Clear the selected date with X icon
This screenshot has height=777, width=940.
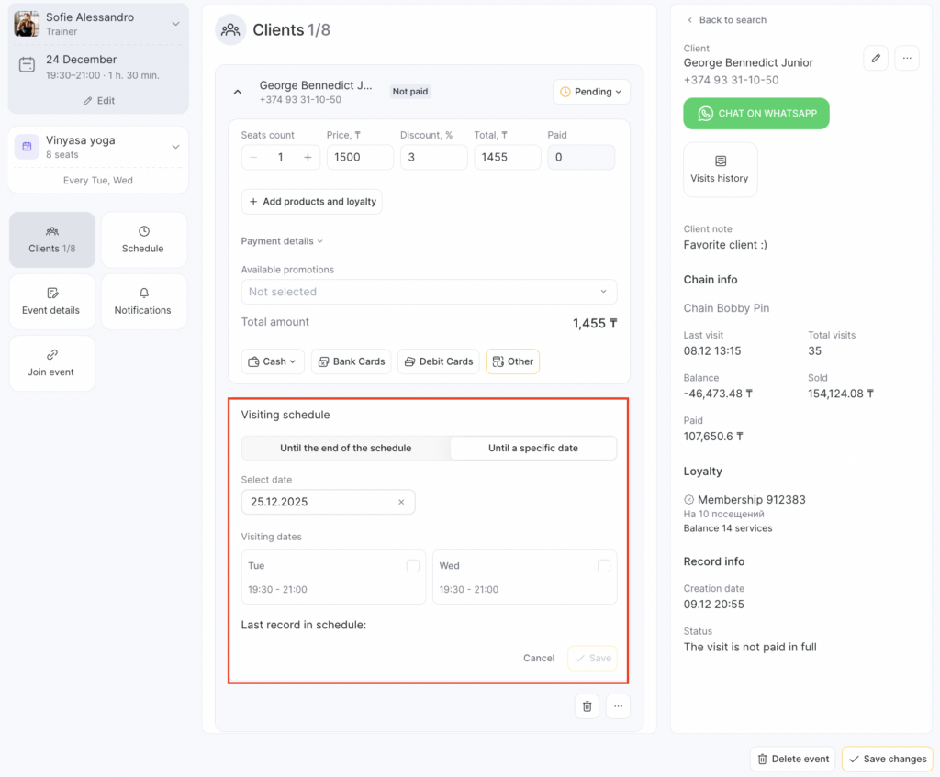coord(401,502)
